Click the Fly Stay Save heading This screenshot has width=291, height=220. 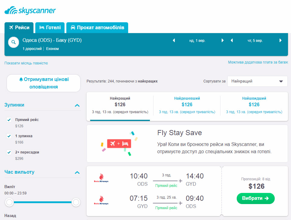[179, 133]
